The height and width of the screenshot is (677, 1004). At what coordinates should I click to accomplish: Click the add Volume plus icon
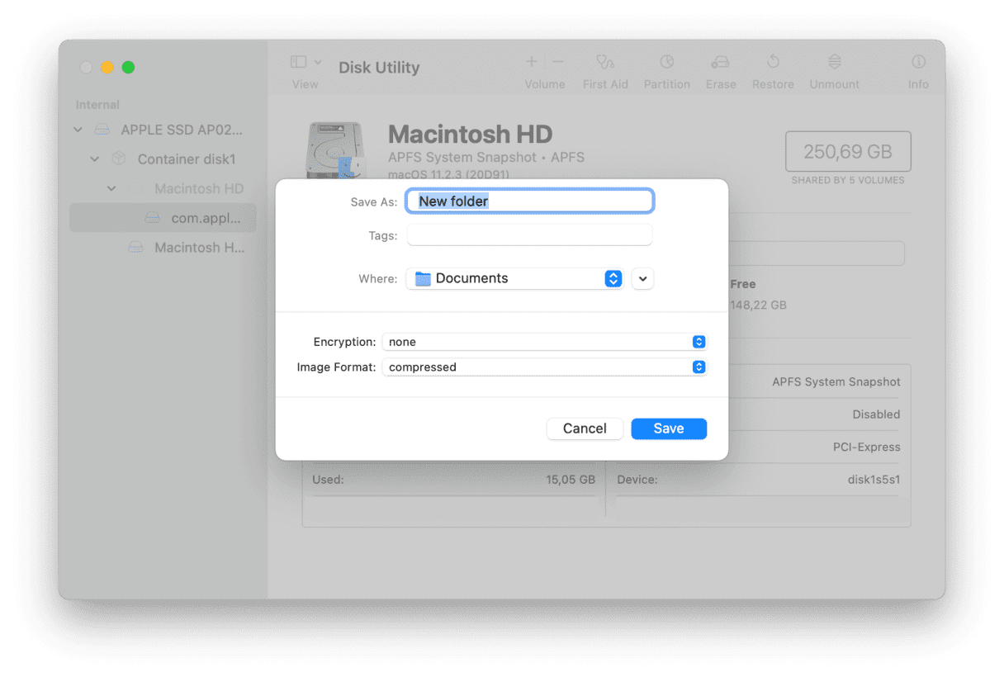tap(532, 62)
